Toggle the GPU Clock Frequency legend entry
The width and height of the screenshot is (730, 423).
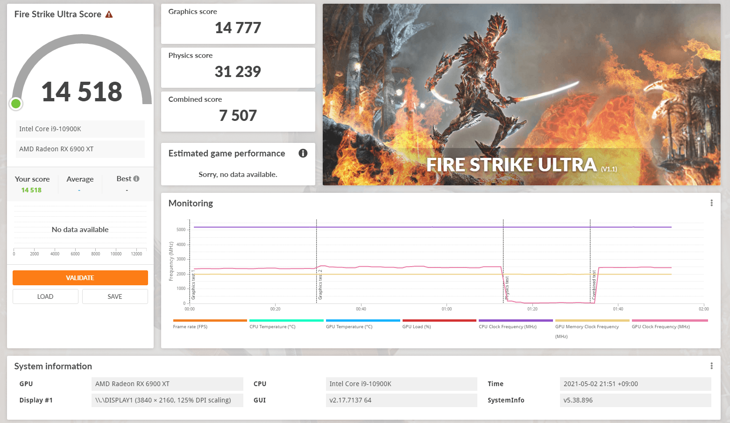tap(669, 324)
